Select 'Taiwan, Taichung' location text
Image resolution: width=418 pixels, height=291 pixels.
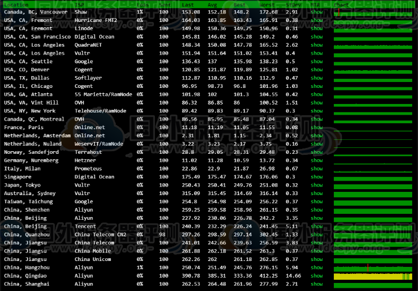click(x=28, y=202)
